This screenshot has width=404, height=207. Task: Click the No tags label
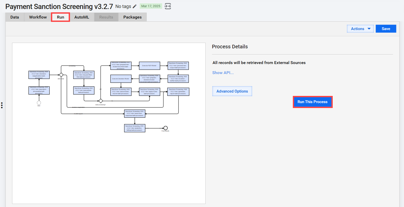click(123, 6)
